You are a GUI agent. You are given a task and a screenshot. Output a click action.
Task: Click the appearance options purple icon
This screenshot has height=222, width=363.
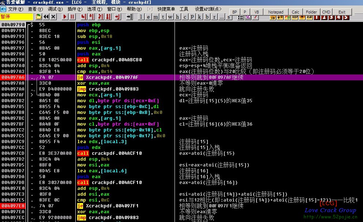tap(248, 17)
